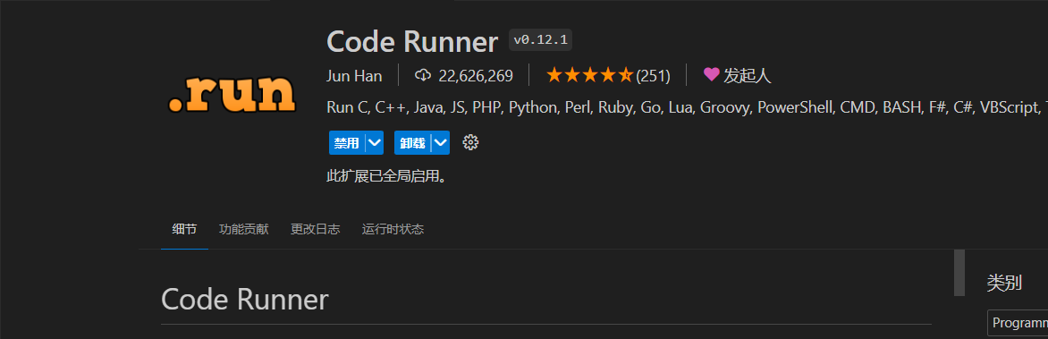Open the 更改日志 changelog tab
Screen dimensions: 1048x339
(316, 229)
